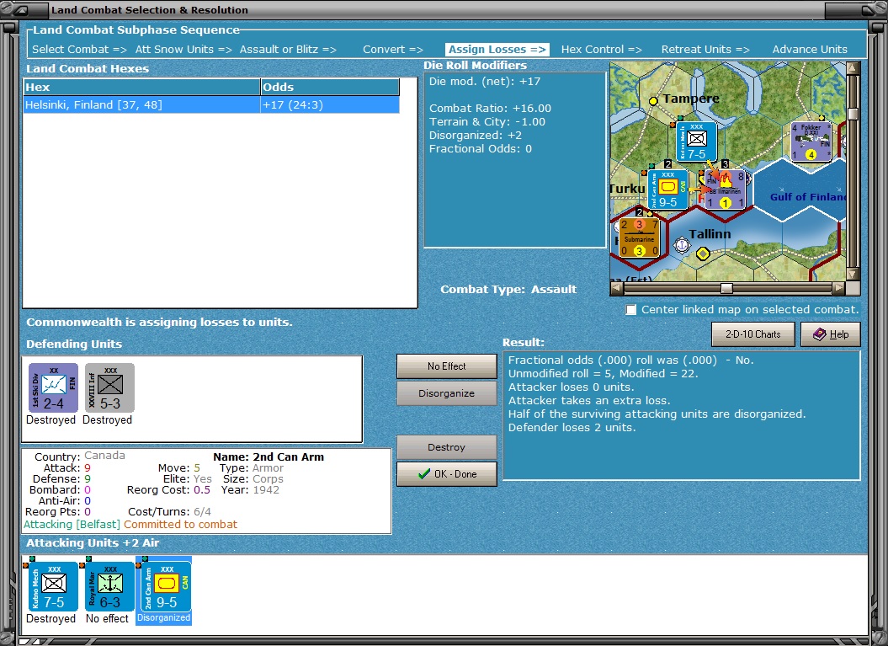The height and width of the screenshot is (646, 888).
Task: Click the Retreat Units subphase step
Action: 705,50
